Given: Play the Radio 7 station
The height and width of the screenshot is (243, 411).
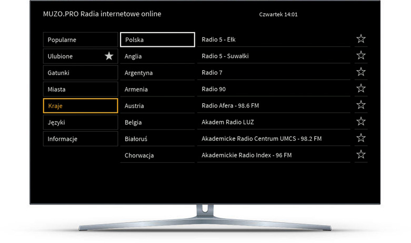Looking at the screenshot, I should click(273, 72).
